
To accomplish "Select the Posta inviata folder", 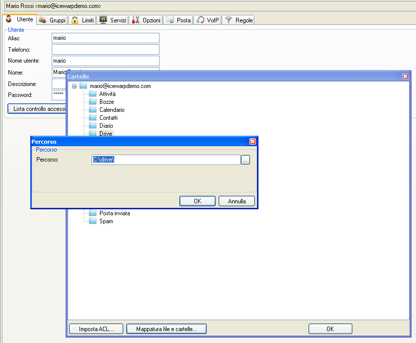I will 115,213.
